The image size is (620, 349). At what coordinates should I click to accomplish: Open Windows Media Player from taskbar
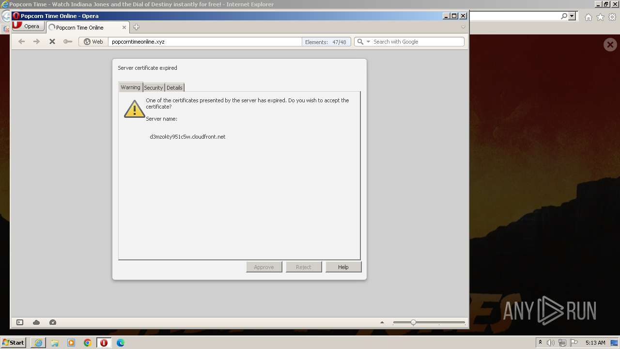71,343
